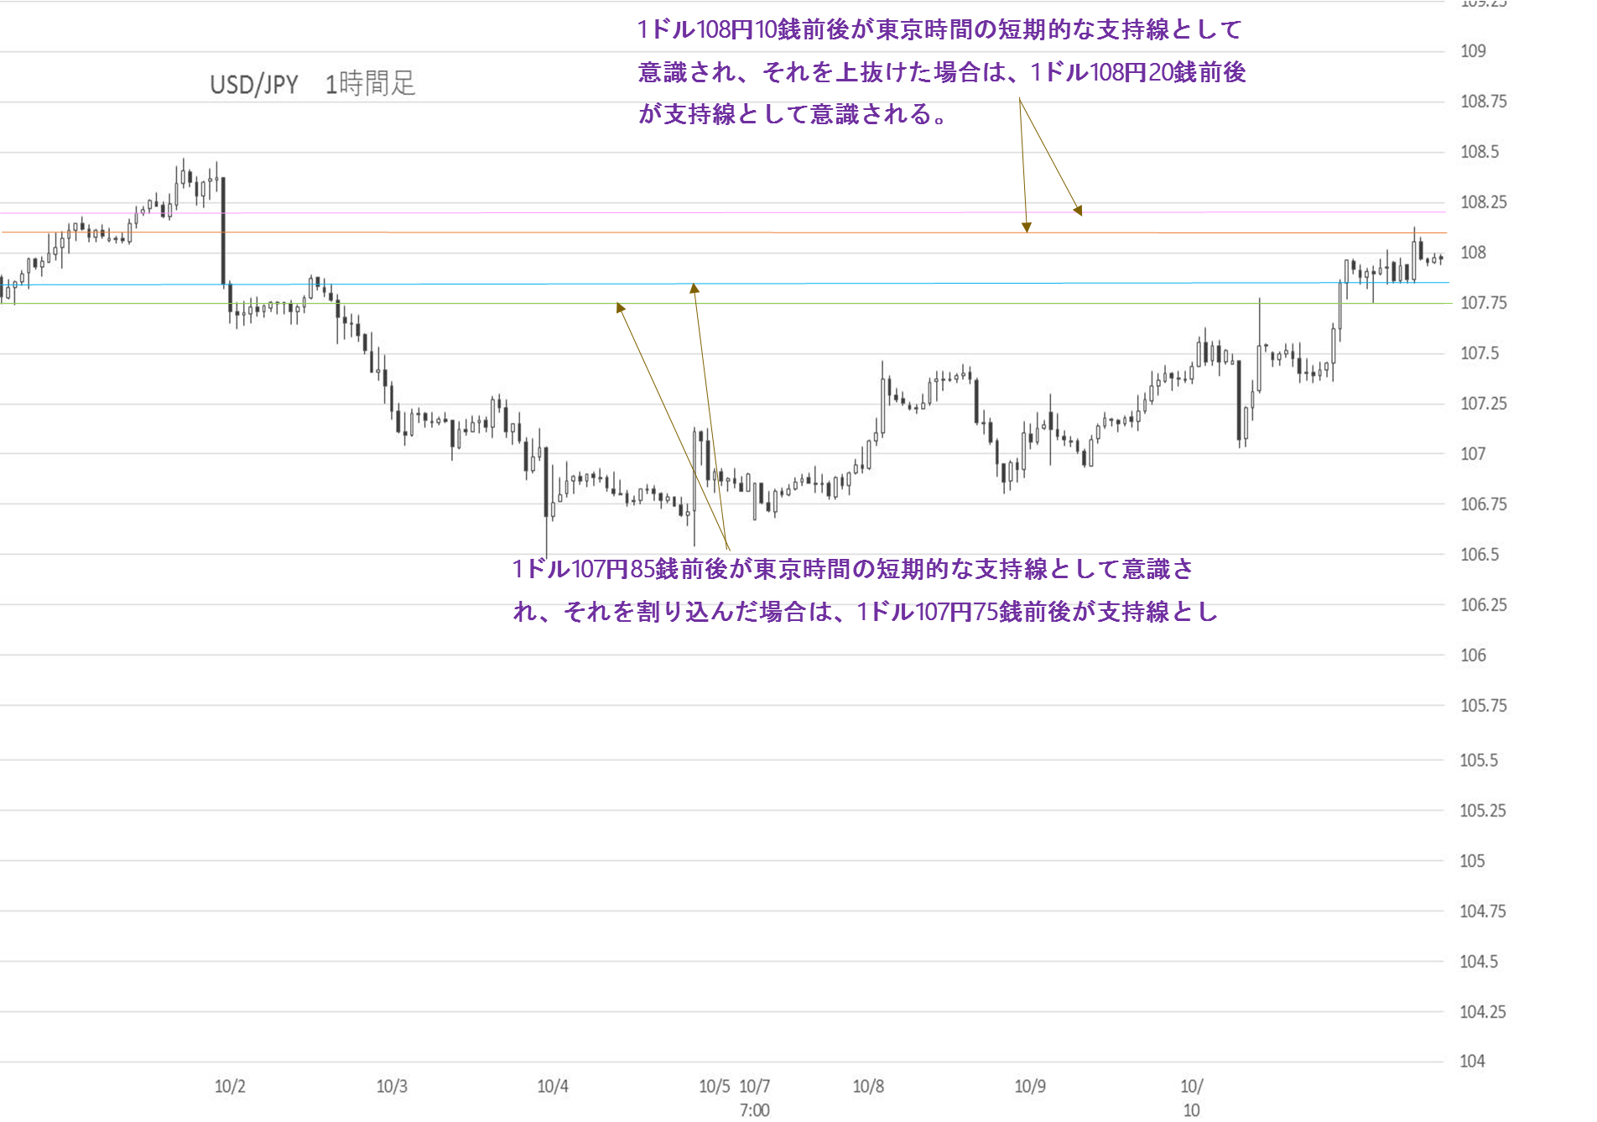
Task: Click the annotation line が支持線として意識される。
Action: coord(793,114)
